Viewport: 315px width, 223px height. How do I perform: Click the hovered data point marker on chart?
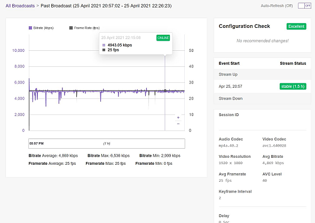[x=165, y=91]
